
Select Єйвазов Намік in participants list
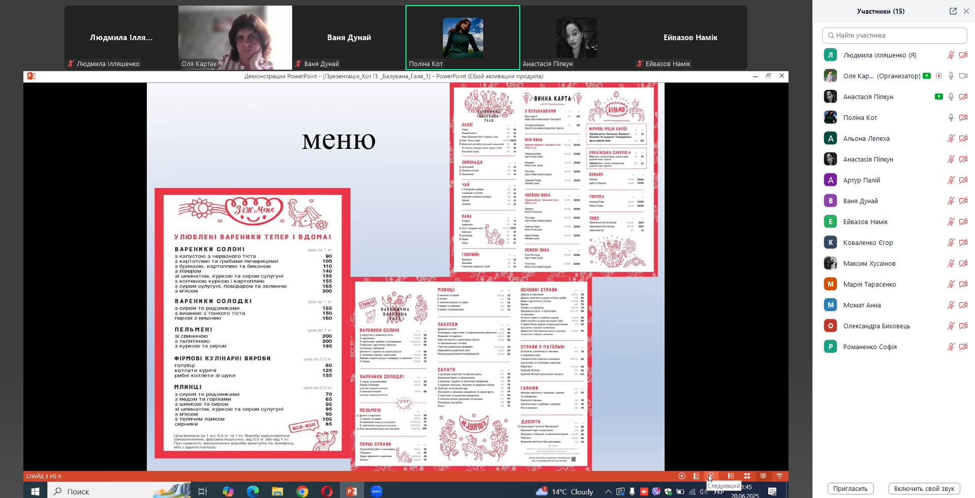894,222
